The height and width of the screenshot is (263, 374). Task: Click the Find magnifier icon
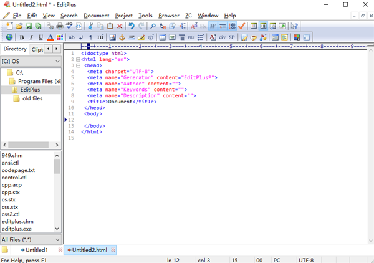click(153, 26)
